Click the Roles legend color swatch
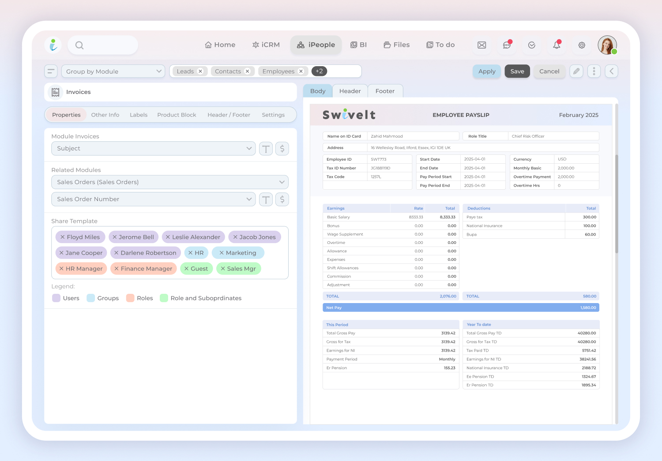 click(130, 298)
